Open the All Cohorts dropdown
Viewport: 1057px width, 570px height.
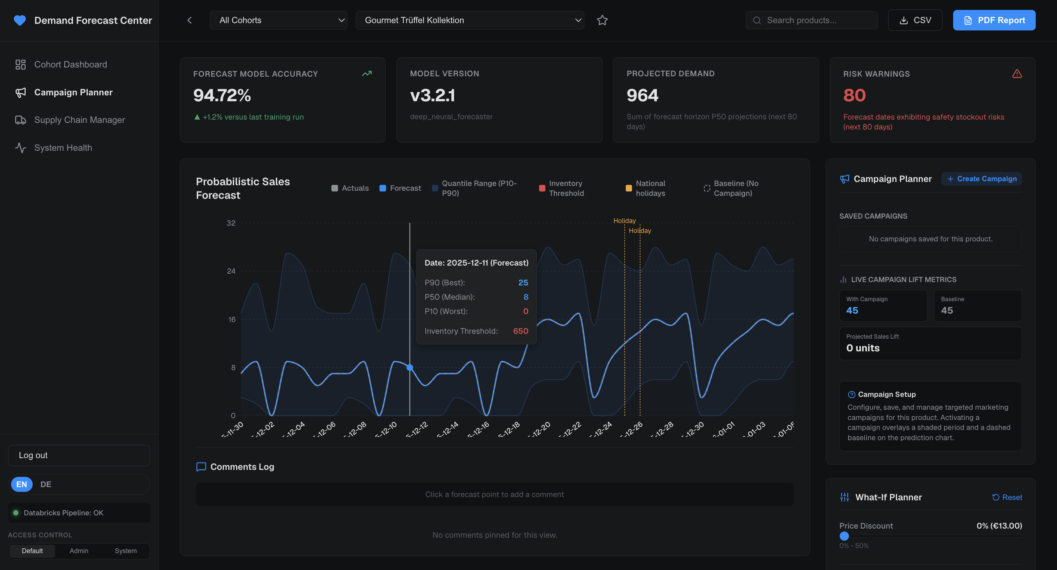click(x=278, y=20)
